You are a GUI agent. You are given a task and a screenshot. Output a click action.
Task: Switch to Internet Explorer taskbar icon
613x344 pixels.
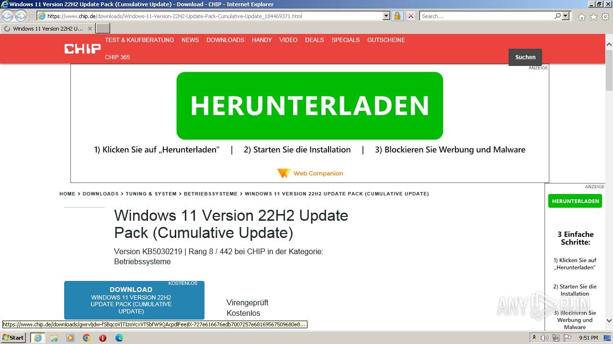click(x=37, y=337)
